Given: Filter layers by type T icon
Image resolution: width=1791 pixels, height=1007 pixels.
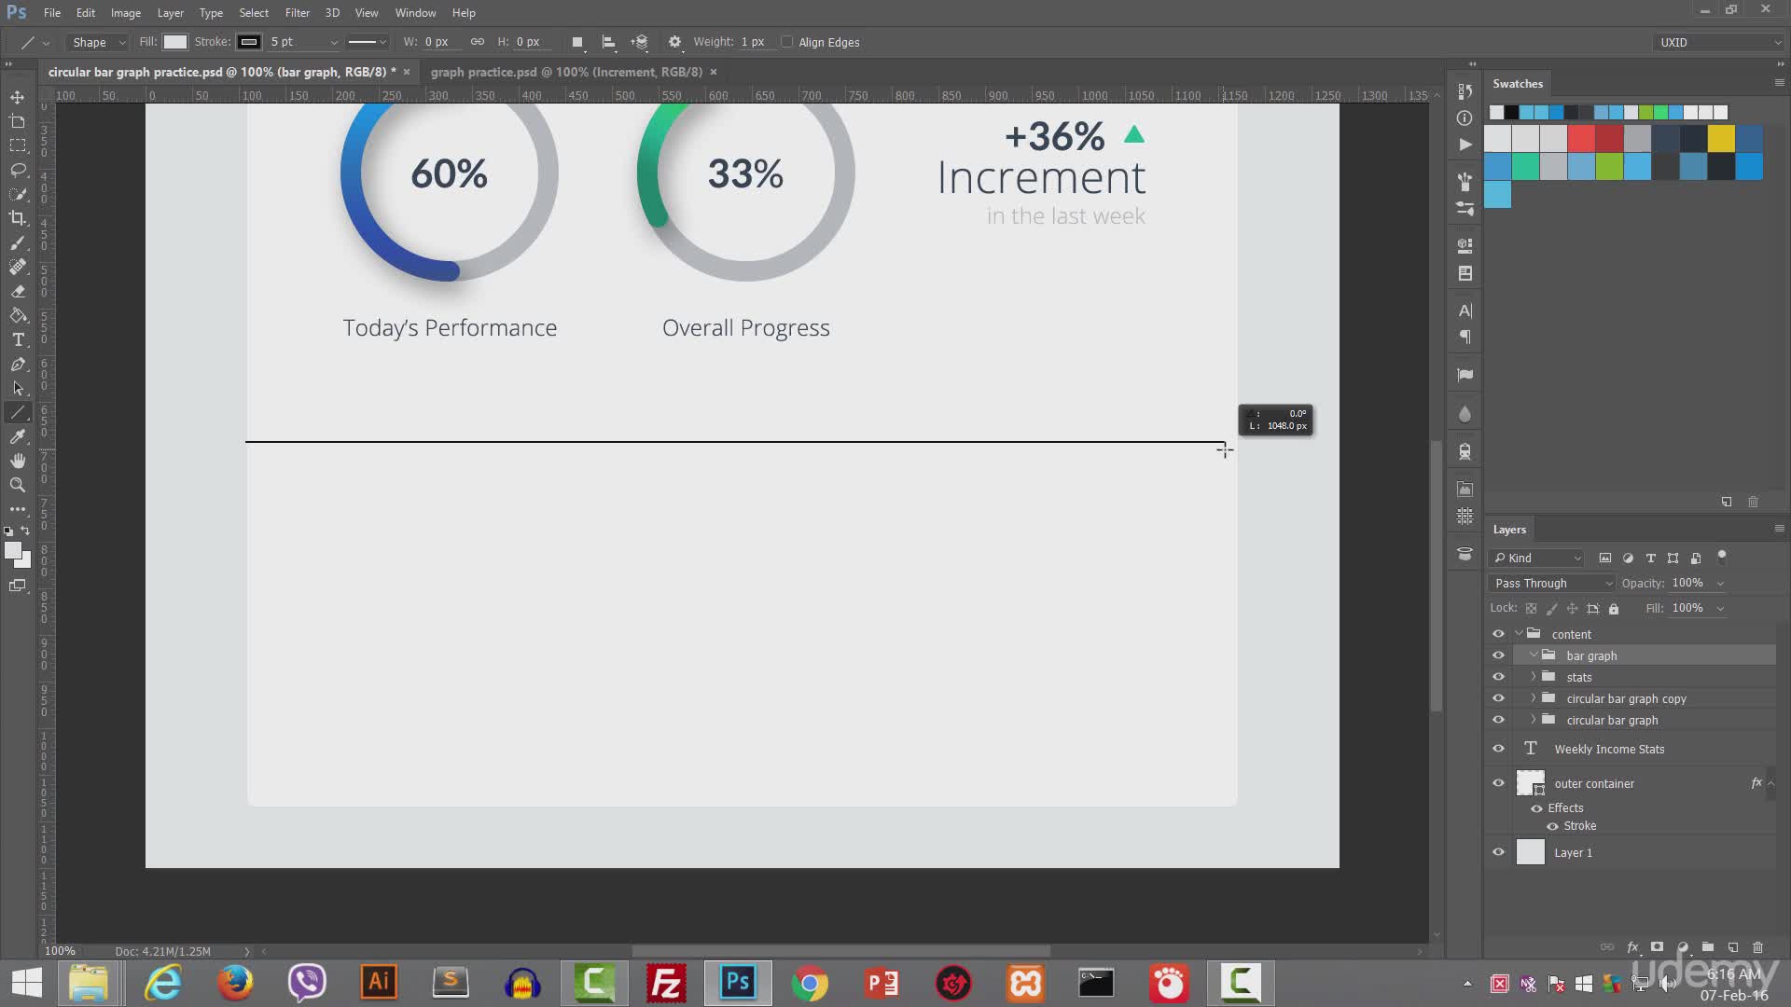Looking at the screenshot, I should coord(1650,558).
